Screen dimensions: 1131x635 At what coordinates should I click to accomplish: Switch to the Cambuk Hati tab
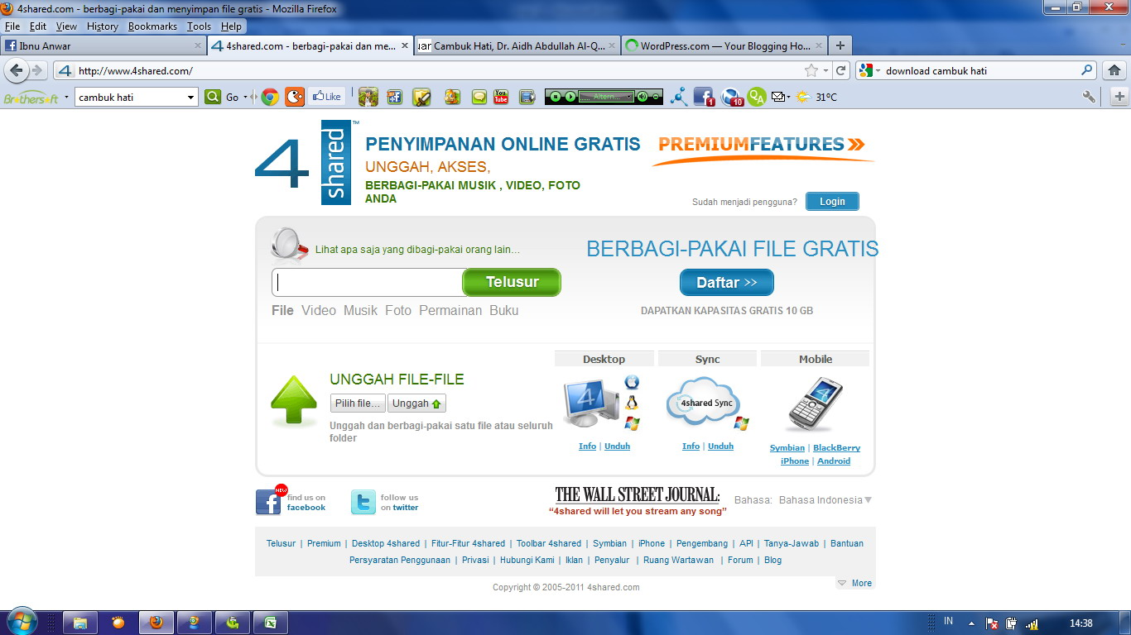[517, 46]
